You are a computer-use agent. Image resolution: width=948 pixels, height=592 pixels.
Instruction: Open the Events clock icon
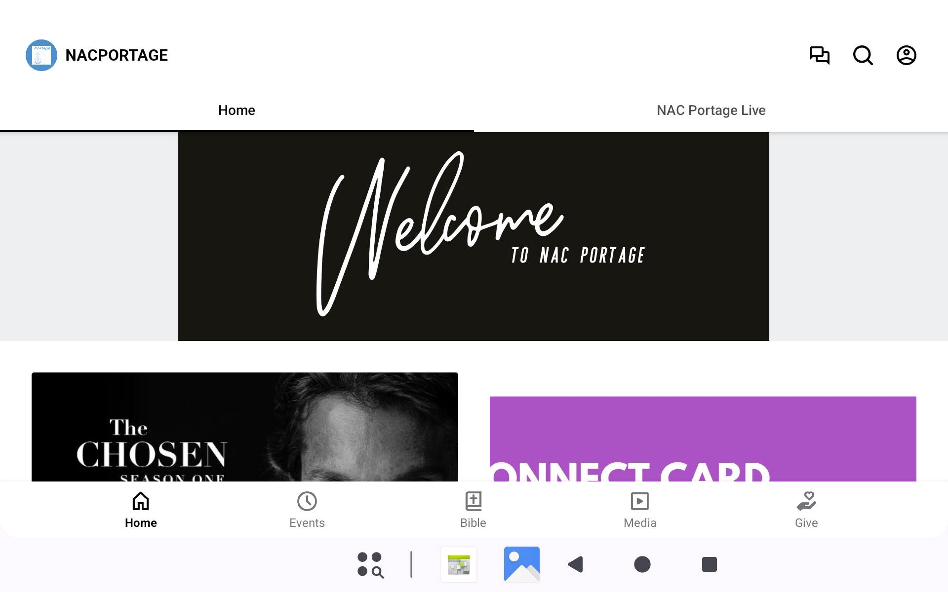click(x=307, y=501)
